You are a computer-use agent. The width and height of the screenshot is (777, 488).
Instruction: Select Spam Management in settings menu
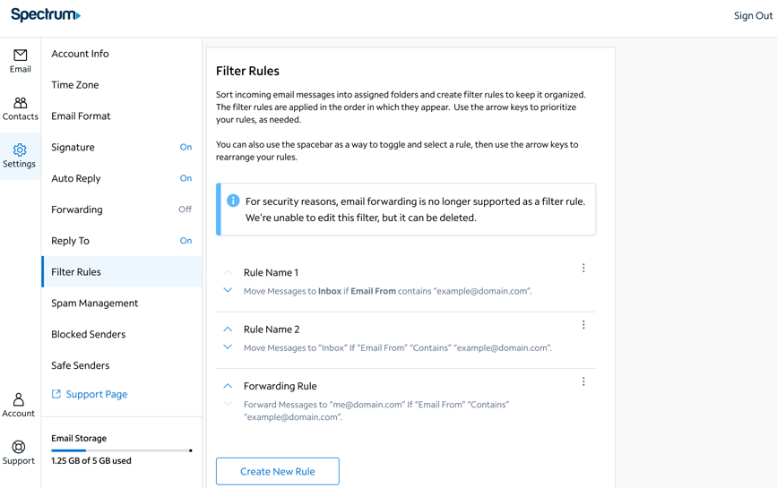pos(94,304)
